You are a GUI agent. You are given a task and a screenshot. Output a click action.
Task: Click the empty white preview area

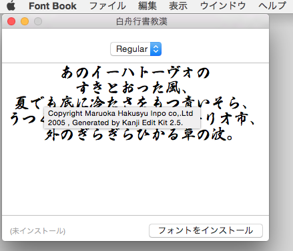pos(135,178)
